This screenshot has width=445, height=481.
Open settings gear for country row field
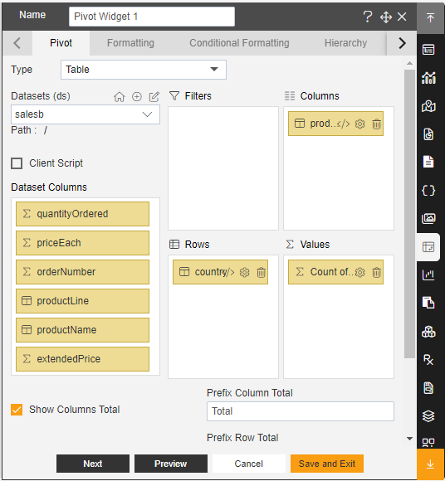(x=244, y=272)
